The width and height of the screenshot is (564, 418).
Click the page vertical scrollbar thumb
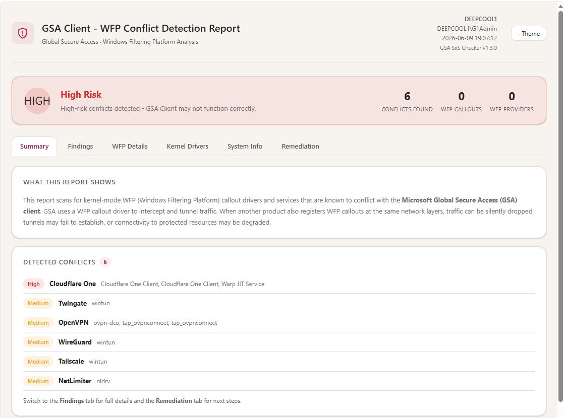tap(560, 206)
